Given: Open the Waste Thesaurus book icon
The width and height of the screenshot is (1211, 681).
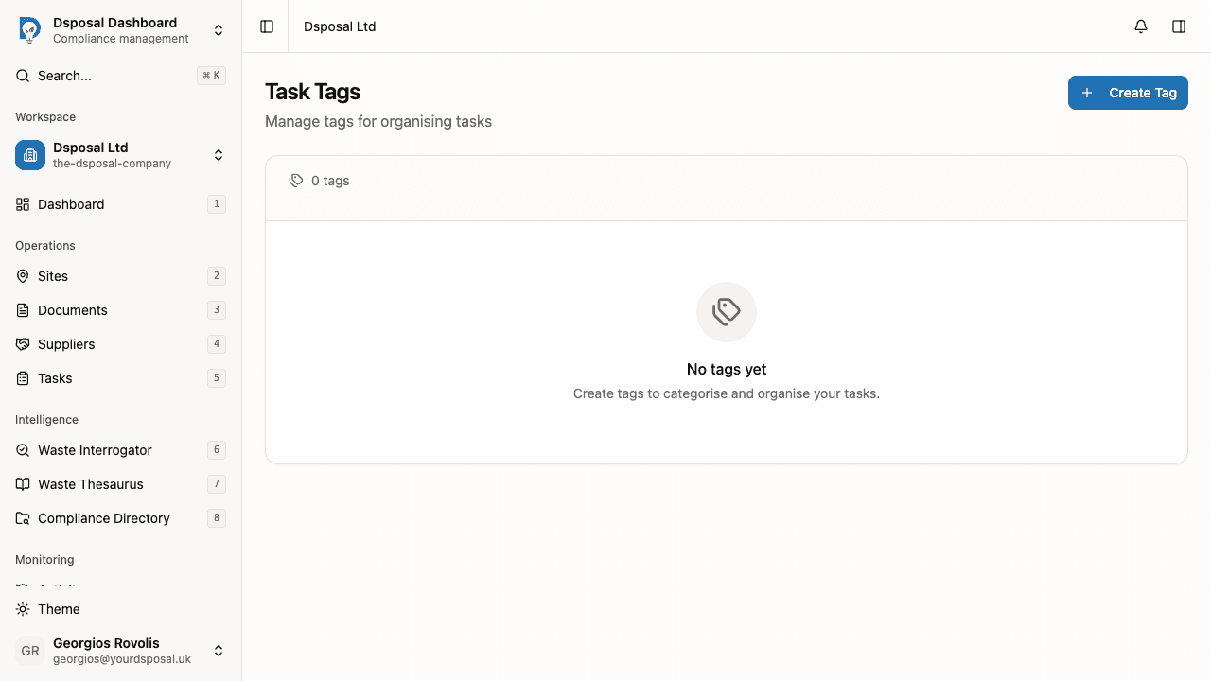Looking at the screenshot, I should pyautogui.click(x=22, y=484).
